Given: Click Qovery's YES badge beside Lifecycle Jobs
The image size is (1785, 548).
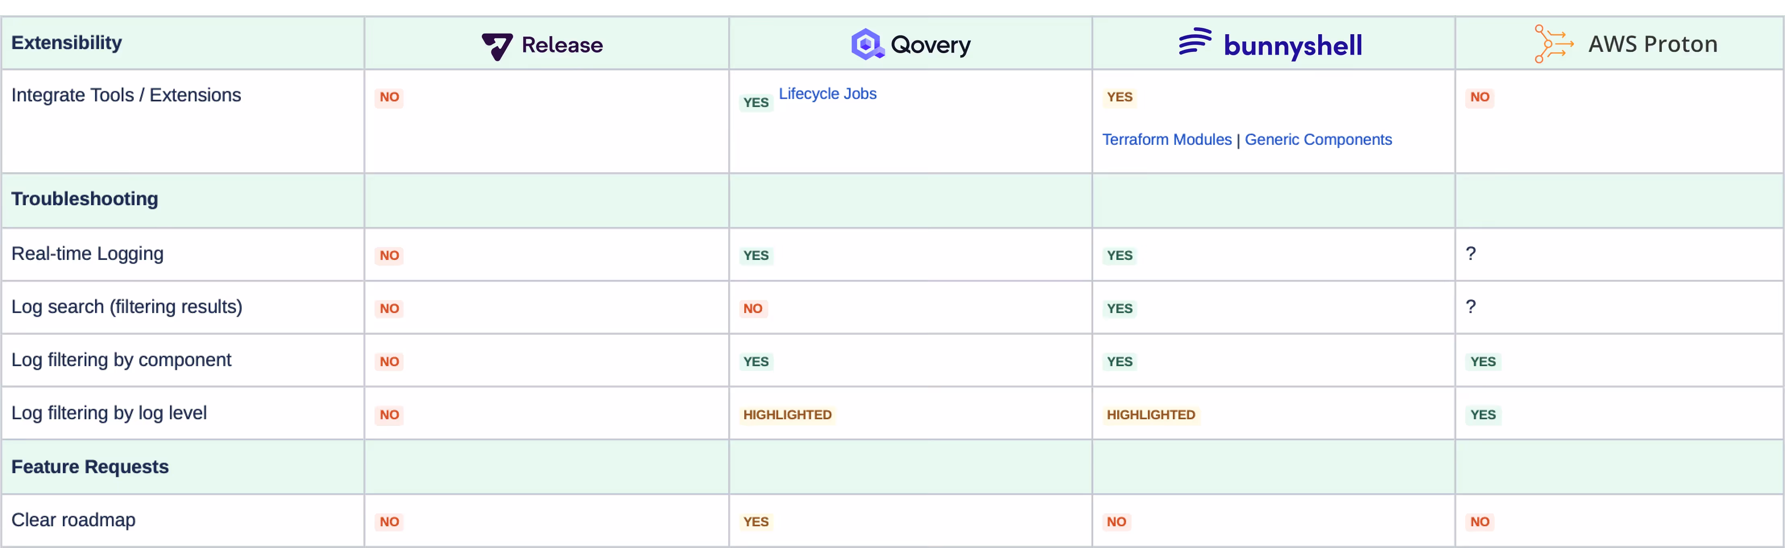Looking at the screenshot, I should pos(756,103).
